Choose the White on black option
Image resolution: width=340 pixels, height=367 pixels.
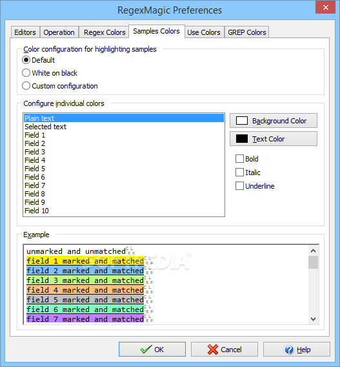tap(50, 73)
